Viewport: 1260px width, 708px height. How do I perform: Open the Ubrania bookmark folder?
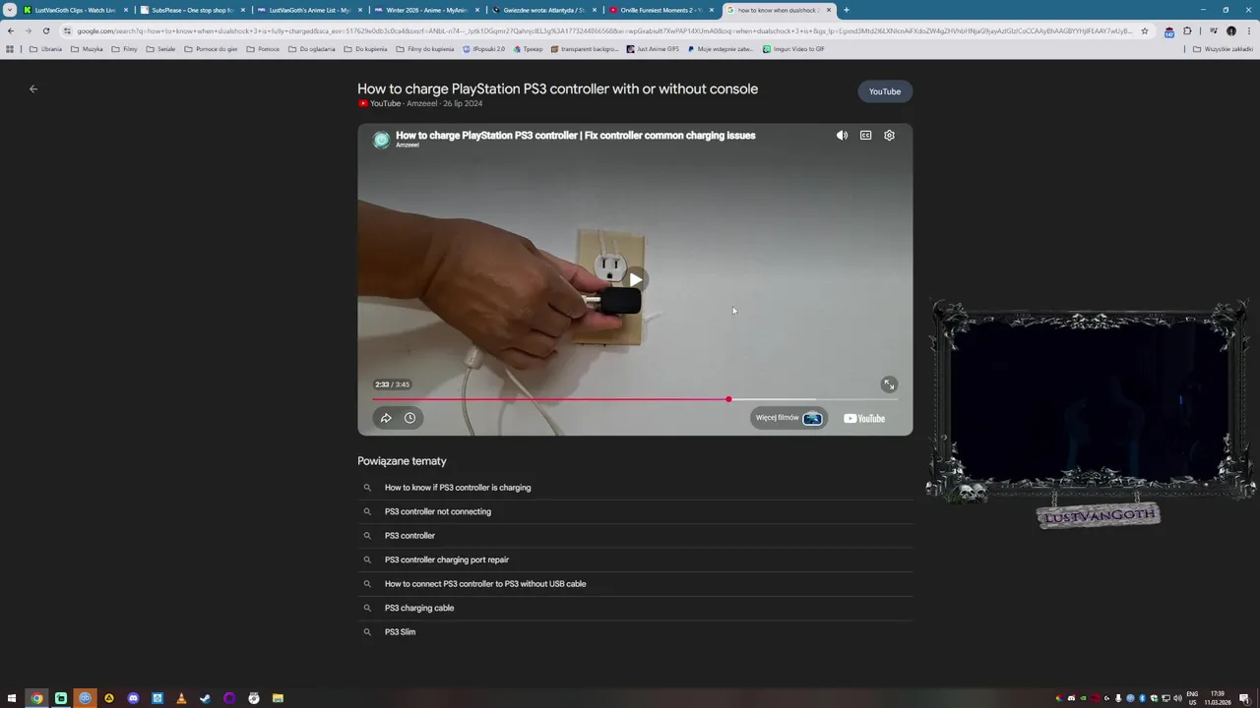(x=45, y=49)
